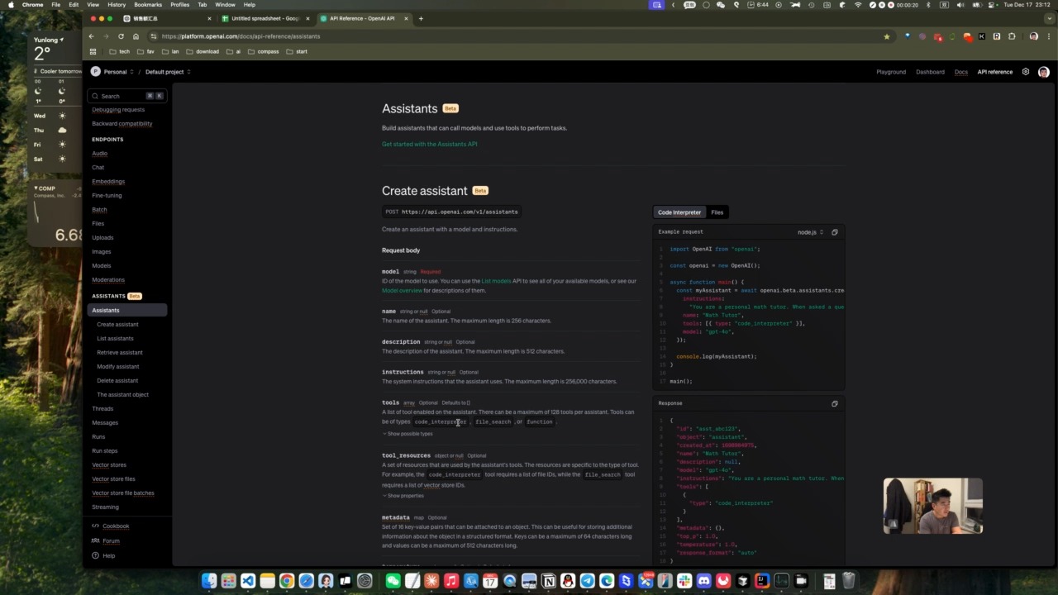Follow the List models link
The height and width of the screenshot is (595, 1058).
(496, 281)
